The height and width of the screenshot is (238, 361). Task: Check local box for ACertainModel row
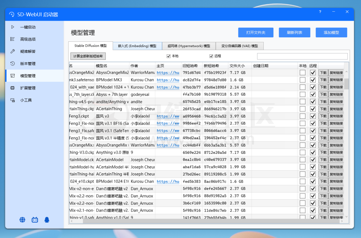(303, 160)
